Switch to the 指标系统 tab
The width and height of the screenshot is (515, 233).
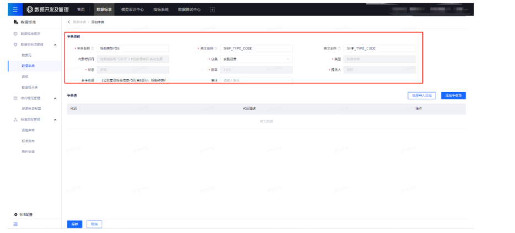[x=161, y=10]
